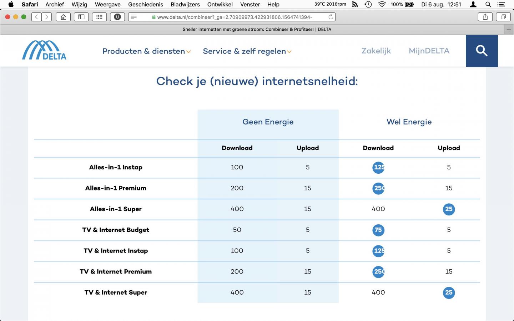
Task: Click the user account menu icon
Action: 473,4
